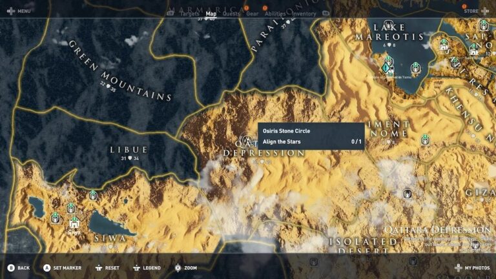This screenshot has height=279, width=496.
Task: Select the viewpoint west of Siwa town icon
Action: click(x=56, y=218)
